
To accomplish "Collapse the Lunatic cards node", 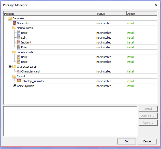I will click(10, 52).
